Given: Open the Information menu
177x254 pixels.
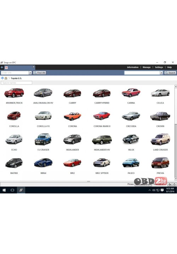Looking at the screenshot, I should [133, 67].
